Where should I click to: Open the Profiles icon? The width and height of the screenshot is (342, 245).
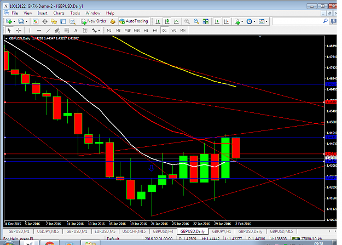[x=21, y=21]
